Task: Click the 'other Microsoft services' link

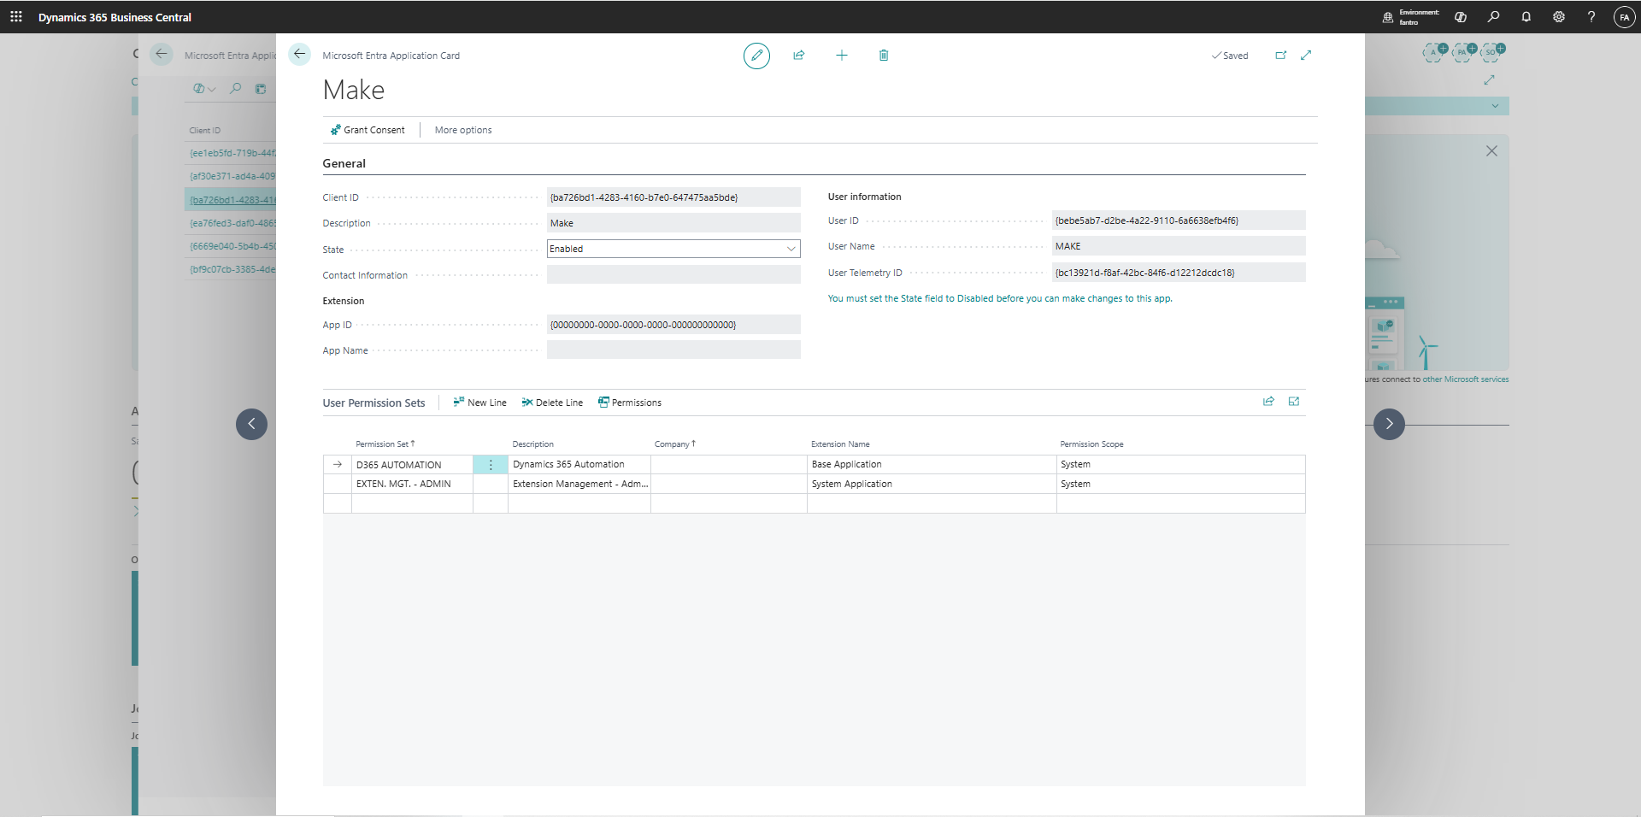Action: point(1465,379)
